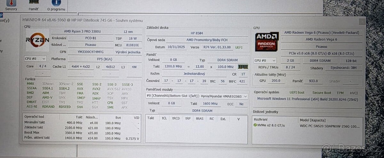Image resolution: width=384 pixels, height=158 pixels.
Task: Click the AMD-V feature label
Action: coord(47,97)
